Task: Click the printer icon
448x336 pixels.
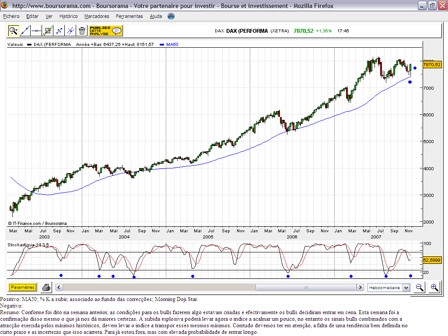Action: (46, 287)
